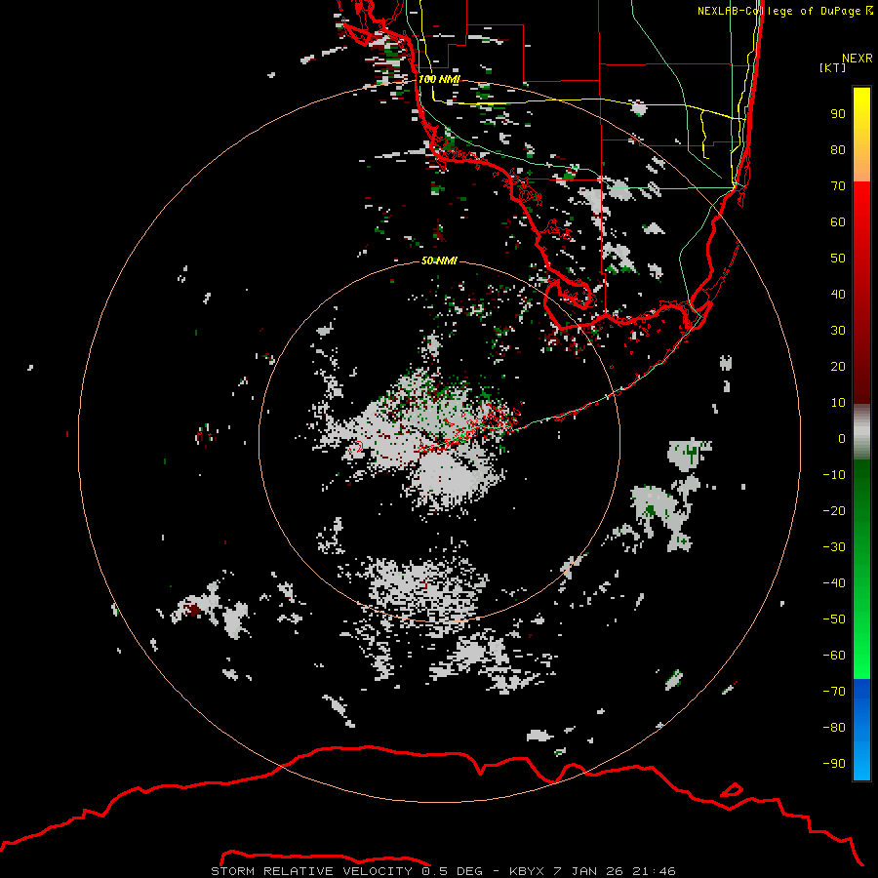Click the "20" value on the color scale
Viewport: 878px width, 878px height.
click(838, 367)
